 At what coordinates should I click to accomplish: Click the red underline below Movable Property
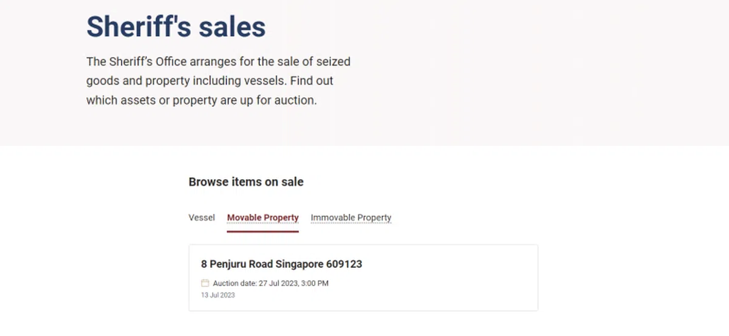coord(262,231)
